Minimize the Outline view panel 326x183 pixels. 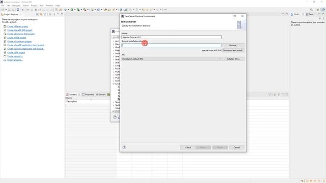tap(319, 14)
